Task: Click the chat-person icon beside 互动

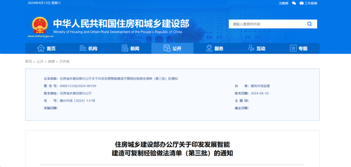Action: coord(251,48)
